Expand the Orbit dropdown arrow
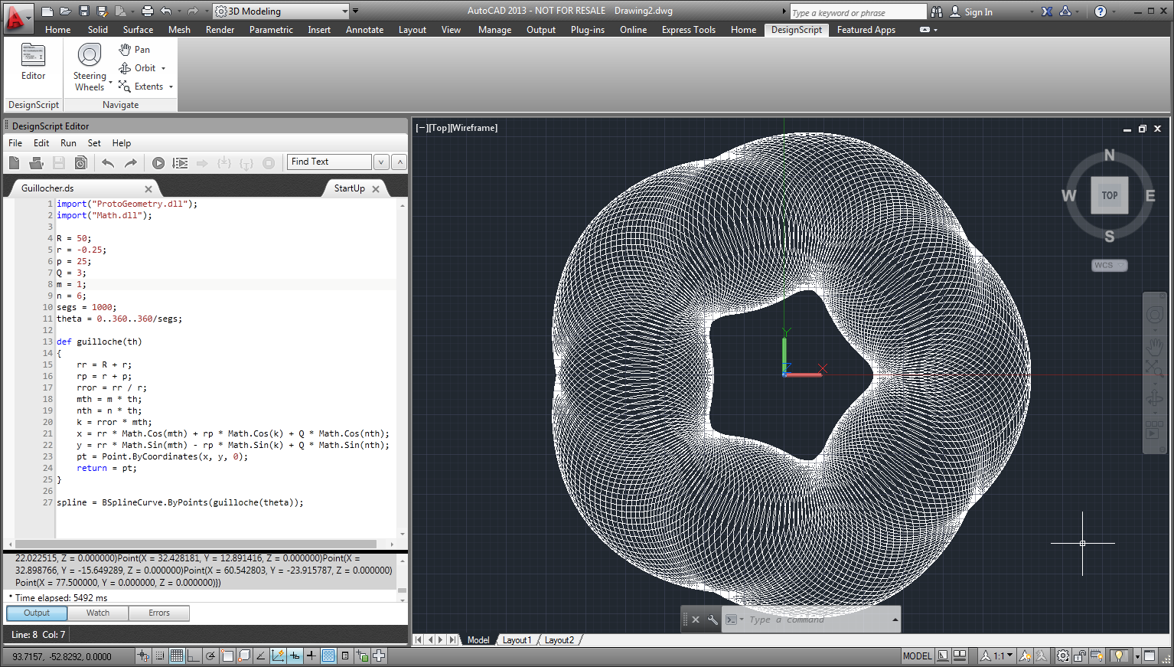Viewport: 1174px width, 667px height. coord(164,69)
